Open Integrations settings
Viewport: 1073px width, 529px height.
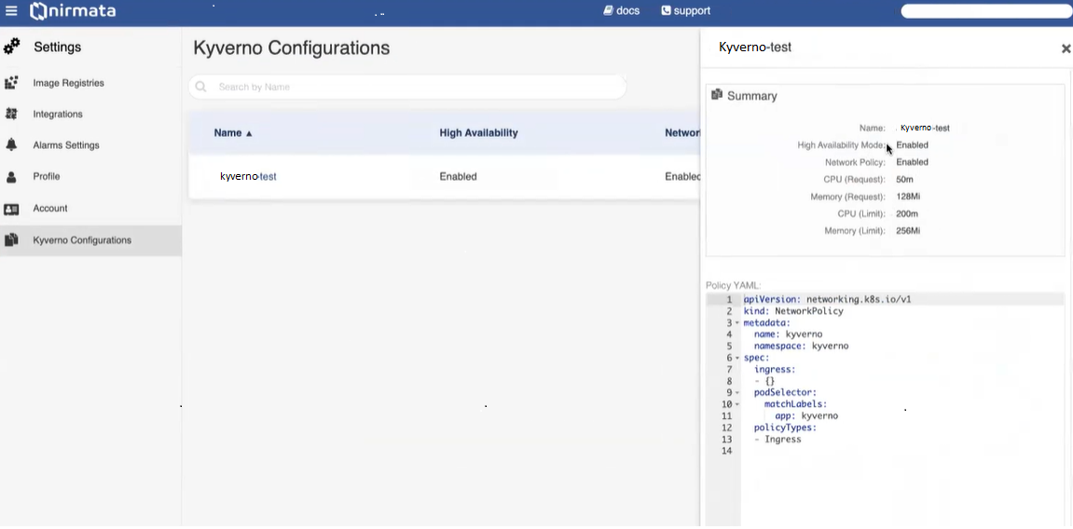click(x=58, y=115)
